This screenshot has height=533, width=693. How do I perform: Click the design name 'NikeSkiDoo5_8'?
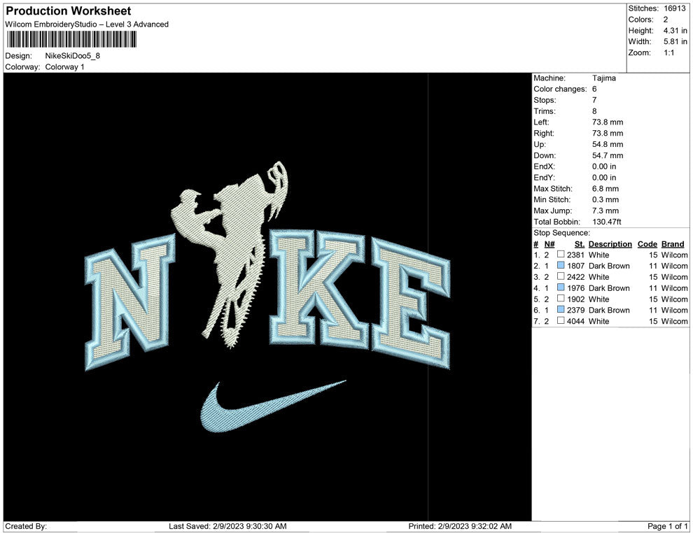pos(73,56)
